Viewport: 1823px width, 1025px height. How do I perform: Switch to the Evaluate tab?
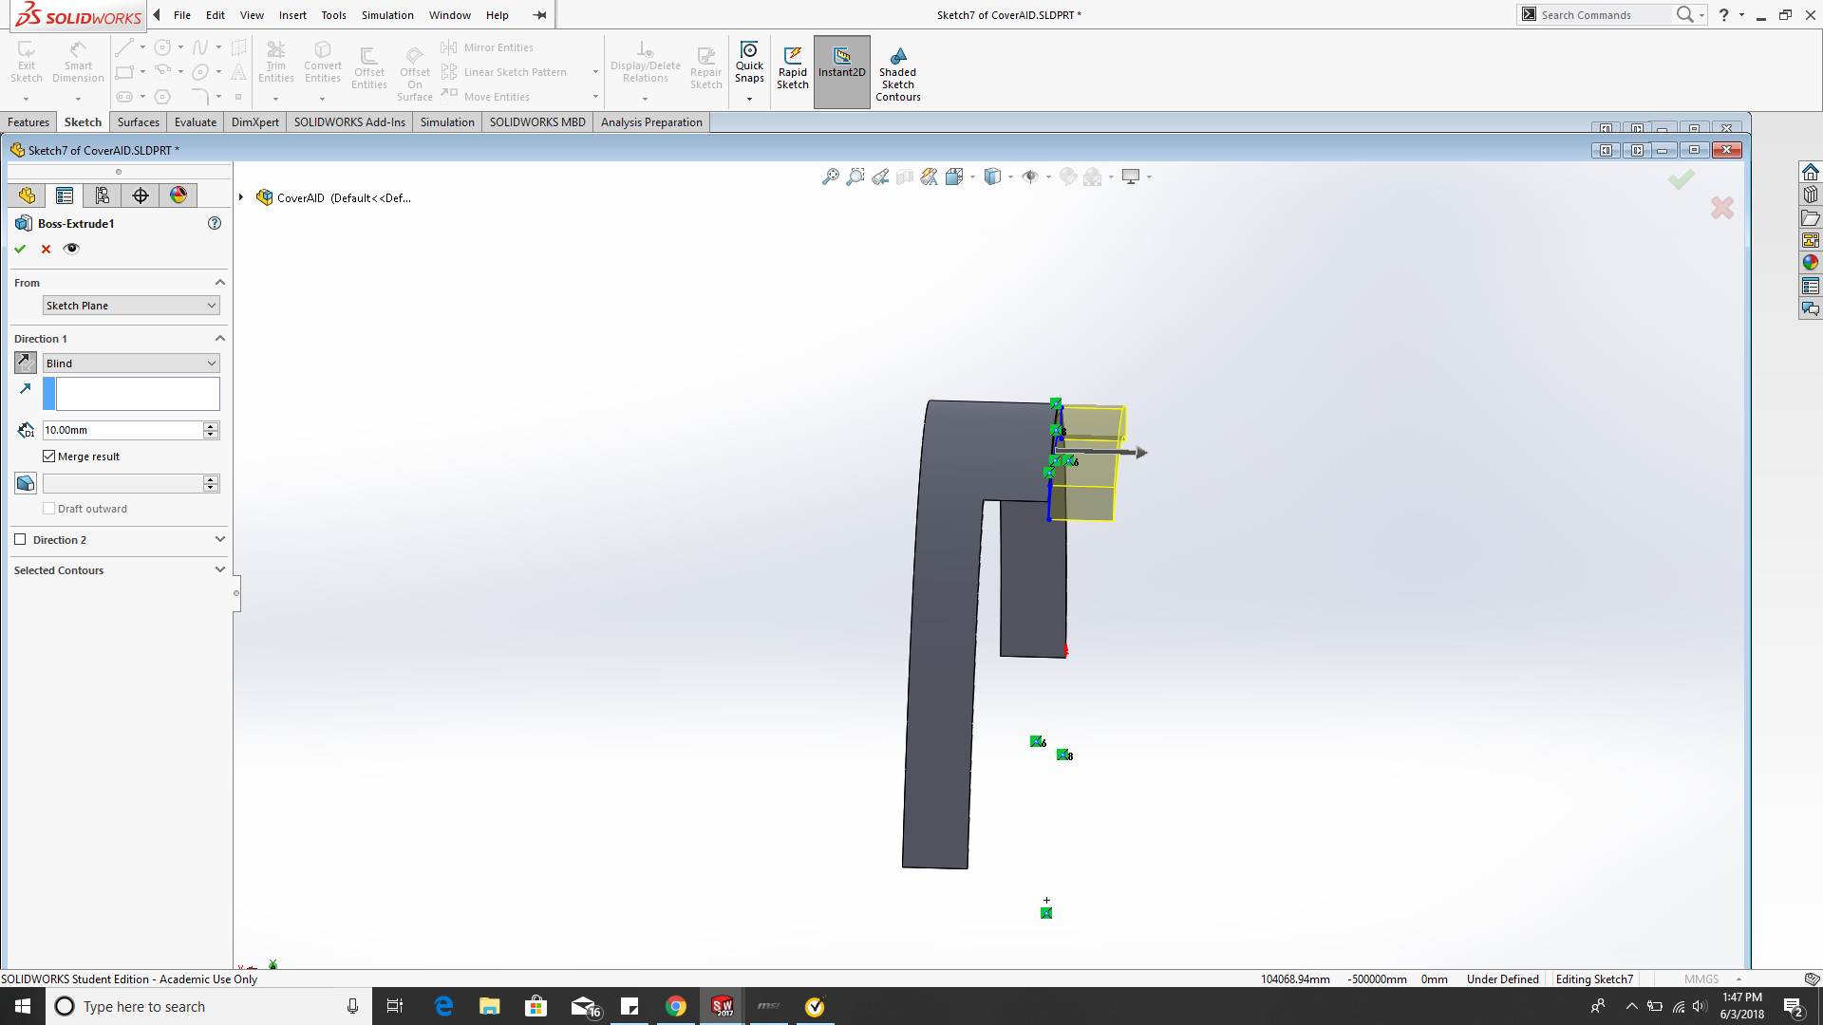coord(196,122)
